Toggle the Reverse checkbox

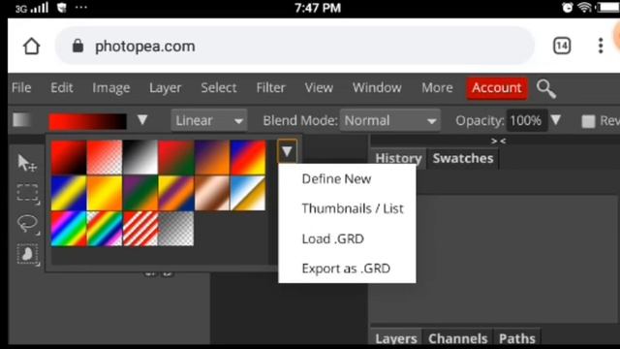(x=588, y=121)
